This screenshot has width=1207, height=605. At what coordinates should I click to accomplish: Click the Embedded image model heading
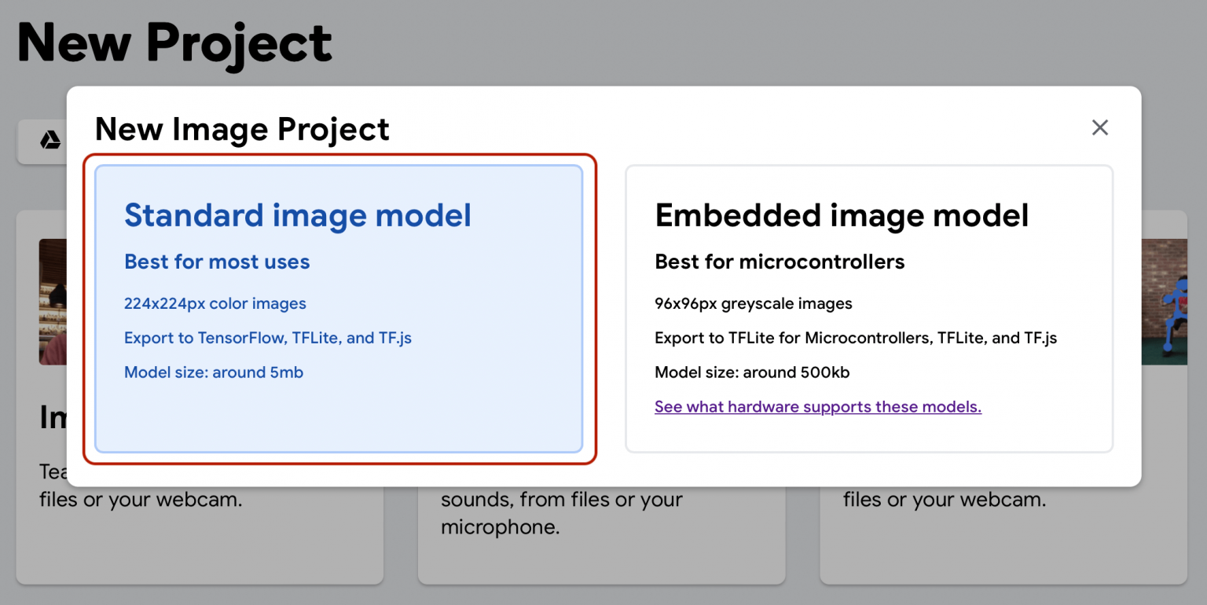point(842,215)
